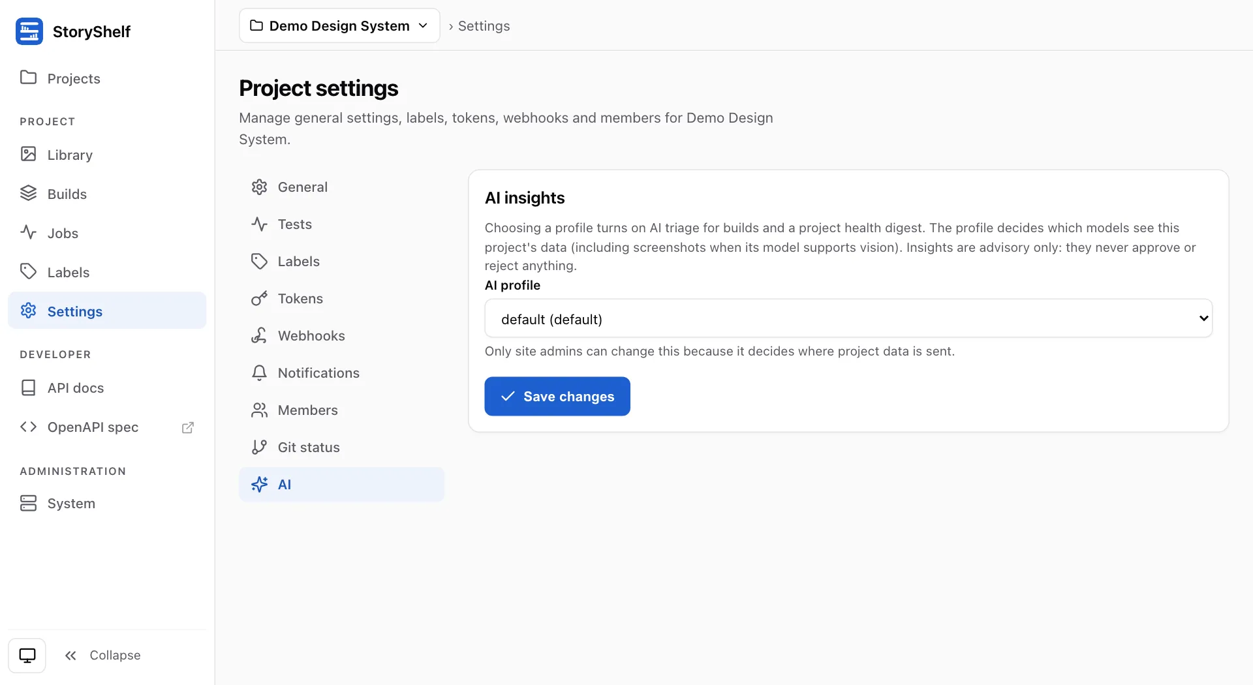Go to Builds in the sidebar
Screen dimensions: 1253x685
tap(107, 194)
